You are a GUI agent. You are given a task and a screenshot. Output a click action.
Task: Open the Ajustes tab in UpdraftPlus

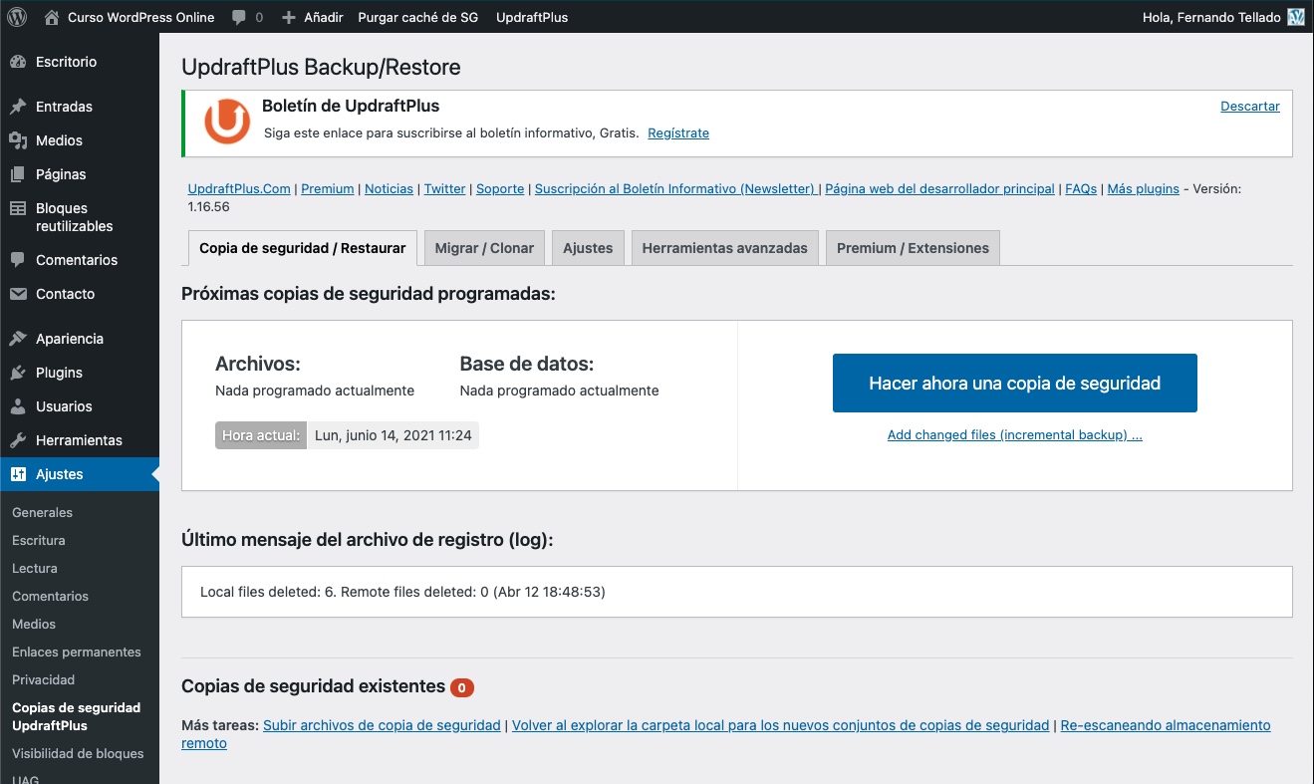(x=588, y=248)
